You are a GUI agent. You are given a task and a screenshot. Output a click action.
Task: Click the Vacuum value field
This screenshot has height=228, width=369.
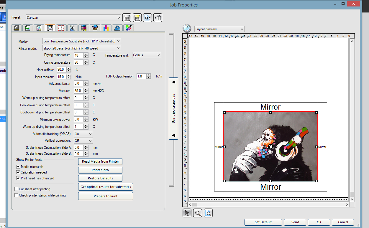[78, 91]
